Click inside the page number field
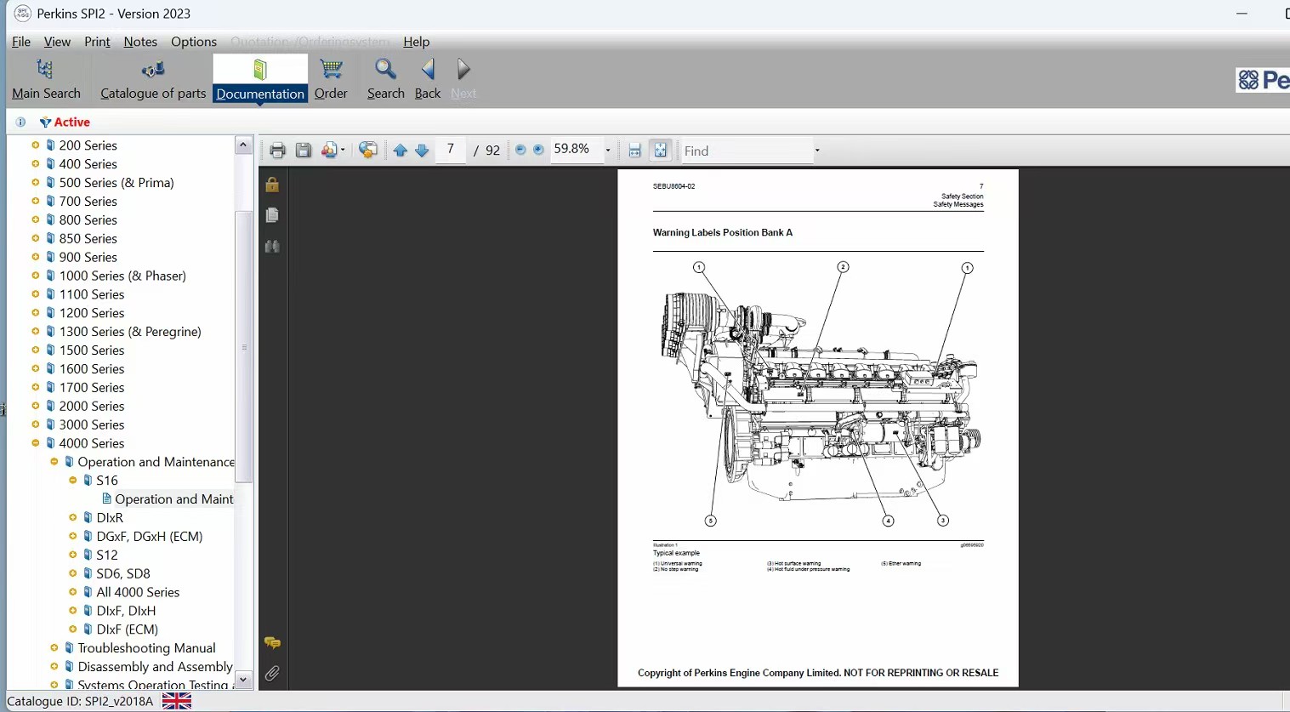This screenshot has height=712, width=1290. 450,150
